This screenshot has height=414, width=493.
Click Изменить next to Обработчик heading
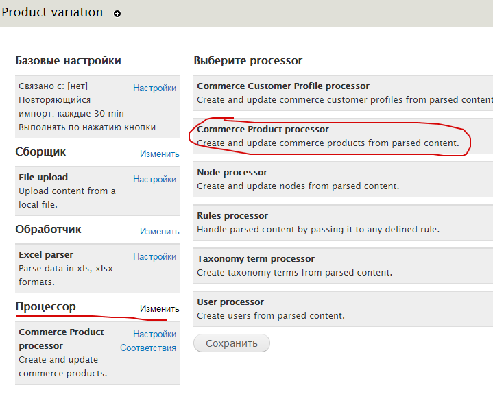pyautogui.click(x=159, y=231)
